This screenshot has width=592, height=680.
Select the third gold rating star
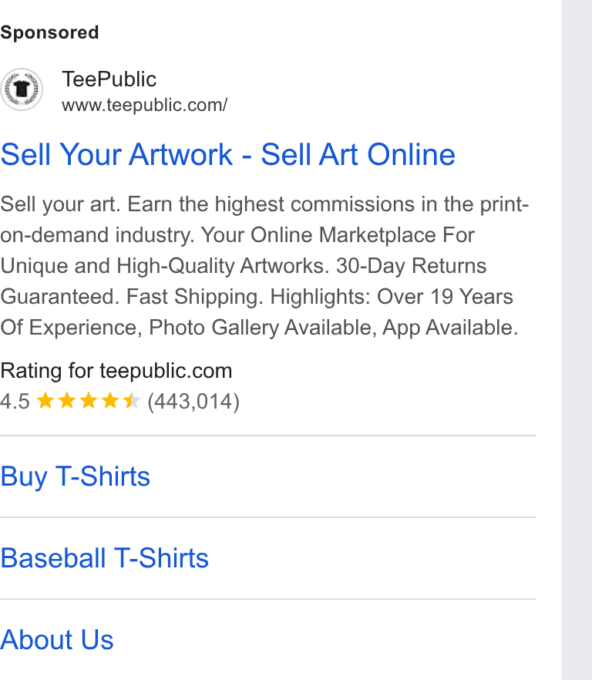pos(89,401)
